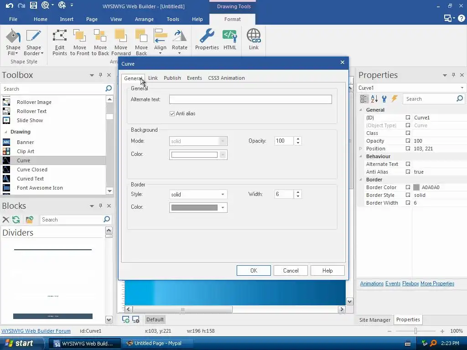Open the Flexbox link

pyautogui.click(x=410, y=283)
